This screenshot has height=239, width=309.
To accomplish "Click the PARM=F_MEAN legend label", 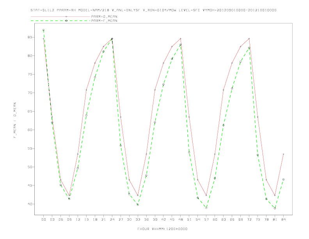I will (x=104, y=21).
